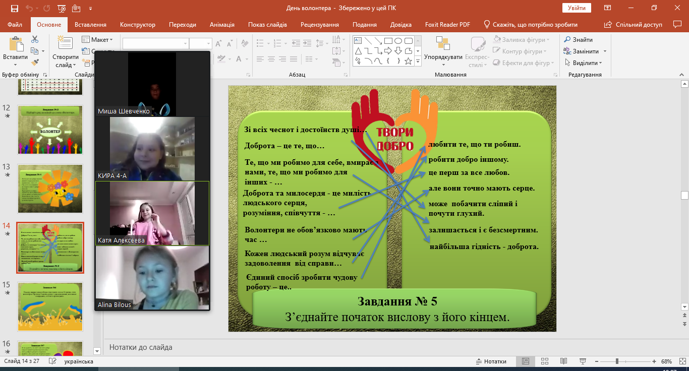Viewport: 689px width, 371px height.
Task: Align text left
Action: tap(260, 58)
